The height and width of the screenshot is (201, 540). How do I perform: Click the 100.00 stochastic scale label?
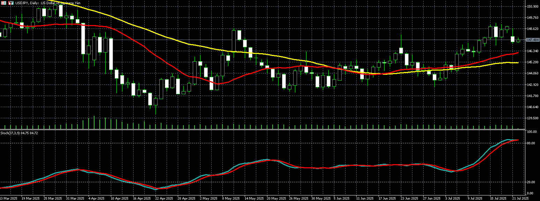click(x=532, y=132)
